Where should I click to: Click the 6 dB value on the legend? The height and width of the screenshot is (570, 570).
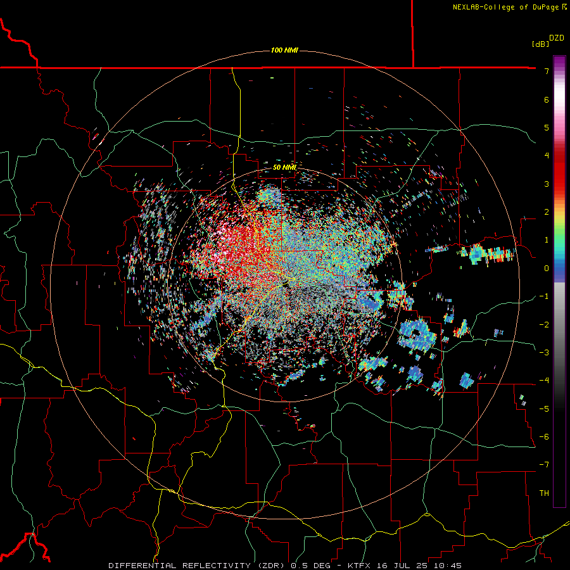[547, 99]
